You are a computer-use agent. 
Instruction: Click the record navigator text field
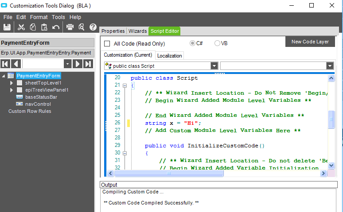coord(43,64)
